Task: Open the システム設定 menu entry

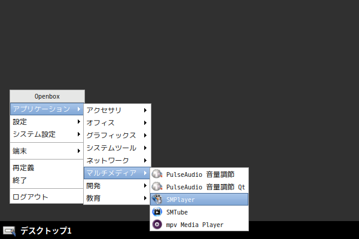Action: [47, 134]
